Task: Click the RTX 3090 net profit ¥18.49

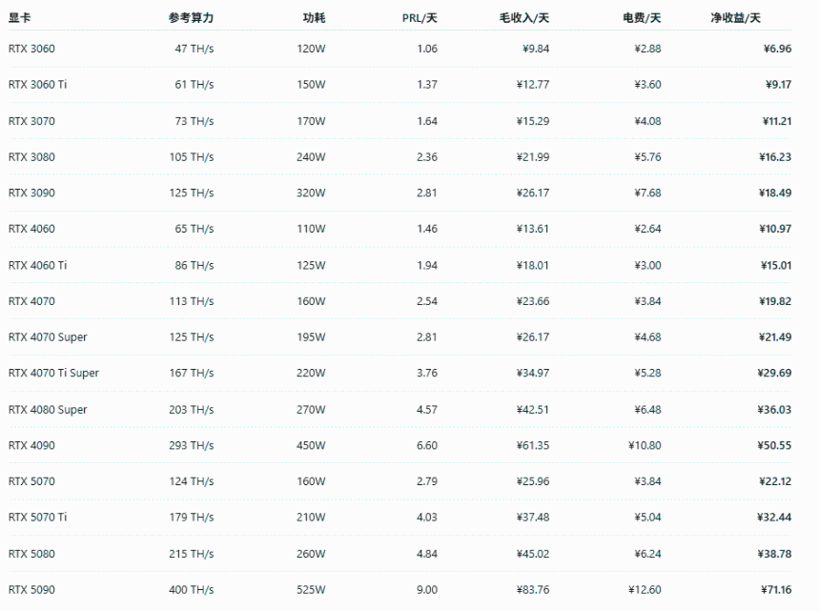Action: pyautogui.click(x=775, y=193)
